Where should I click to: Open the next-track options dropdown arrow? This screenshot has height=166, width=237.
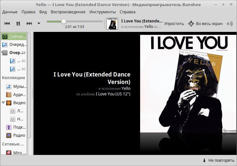point(39,23)
